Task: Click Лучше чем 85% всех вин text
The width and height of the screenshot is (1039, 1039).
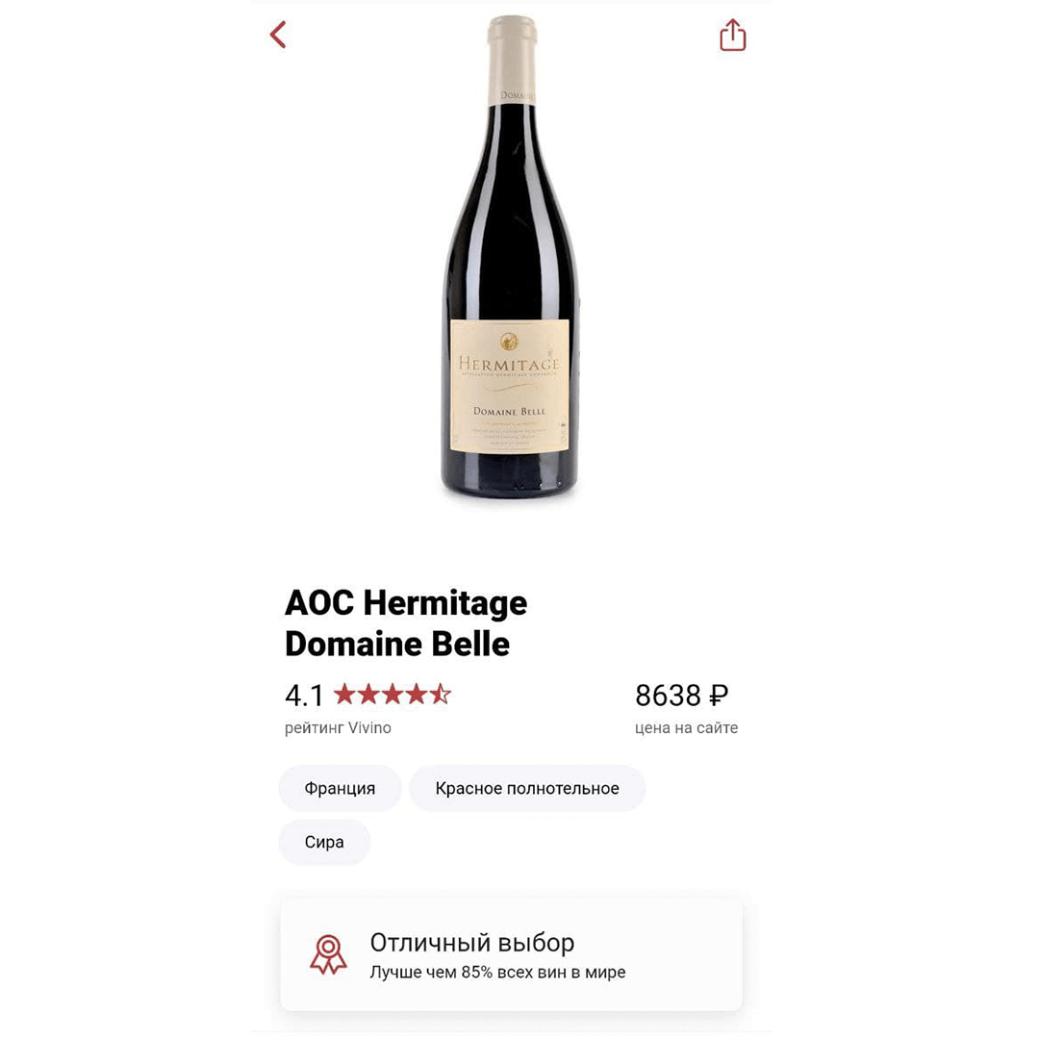Action: coord(497,972)
